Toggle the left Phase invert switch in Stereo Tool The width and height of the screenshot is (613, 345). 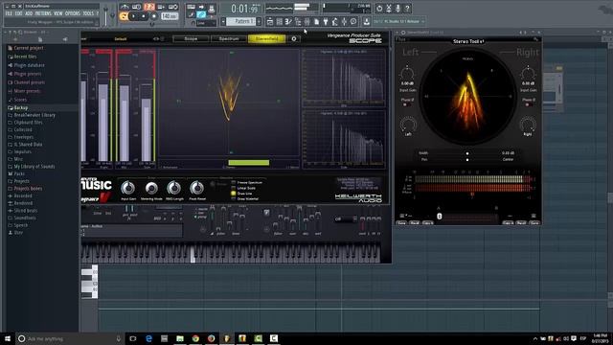click(x=406, y=104)
